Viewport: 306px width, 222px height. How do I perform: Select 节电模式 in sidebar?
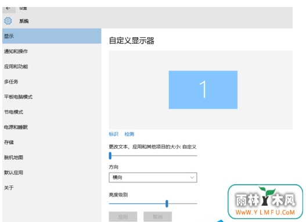coord(52,112)
